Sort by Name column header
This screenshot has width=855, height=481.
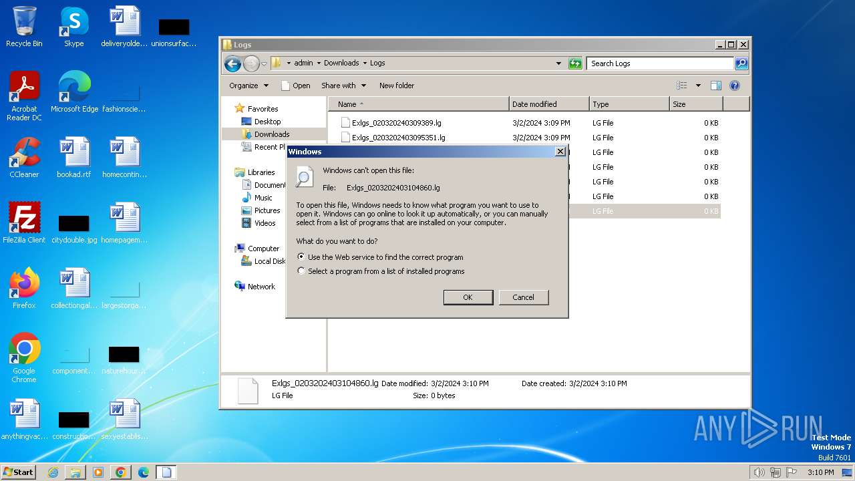coord(418,104)
